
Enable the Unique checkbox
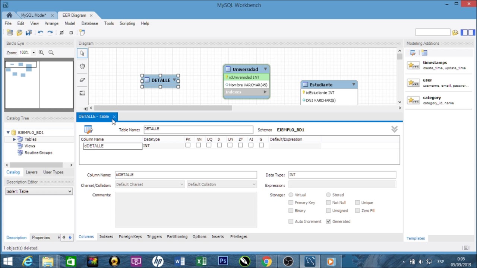click(357, 202)
